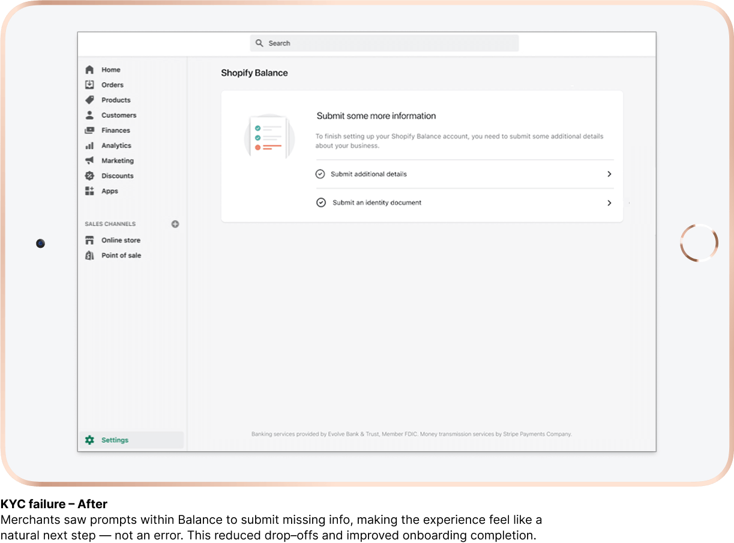The height and width of the screenshot is (543, 734).
Task: Click the finish setting up description text
Action: click(460, 141)
